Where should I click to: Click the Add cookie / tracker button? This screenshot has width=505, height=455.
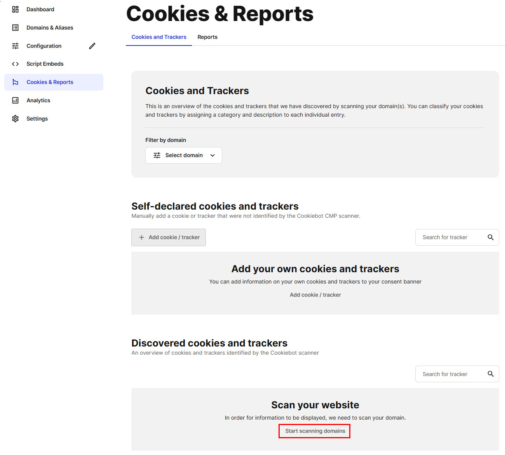169,237
